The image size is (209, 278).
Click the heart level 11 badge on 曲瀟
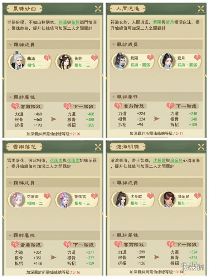tap(47, 58)
